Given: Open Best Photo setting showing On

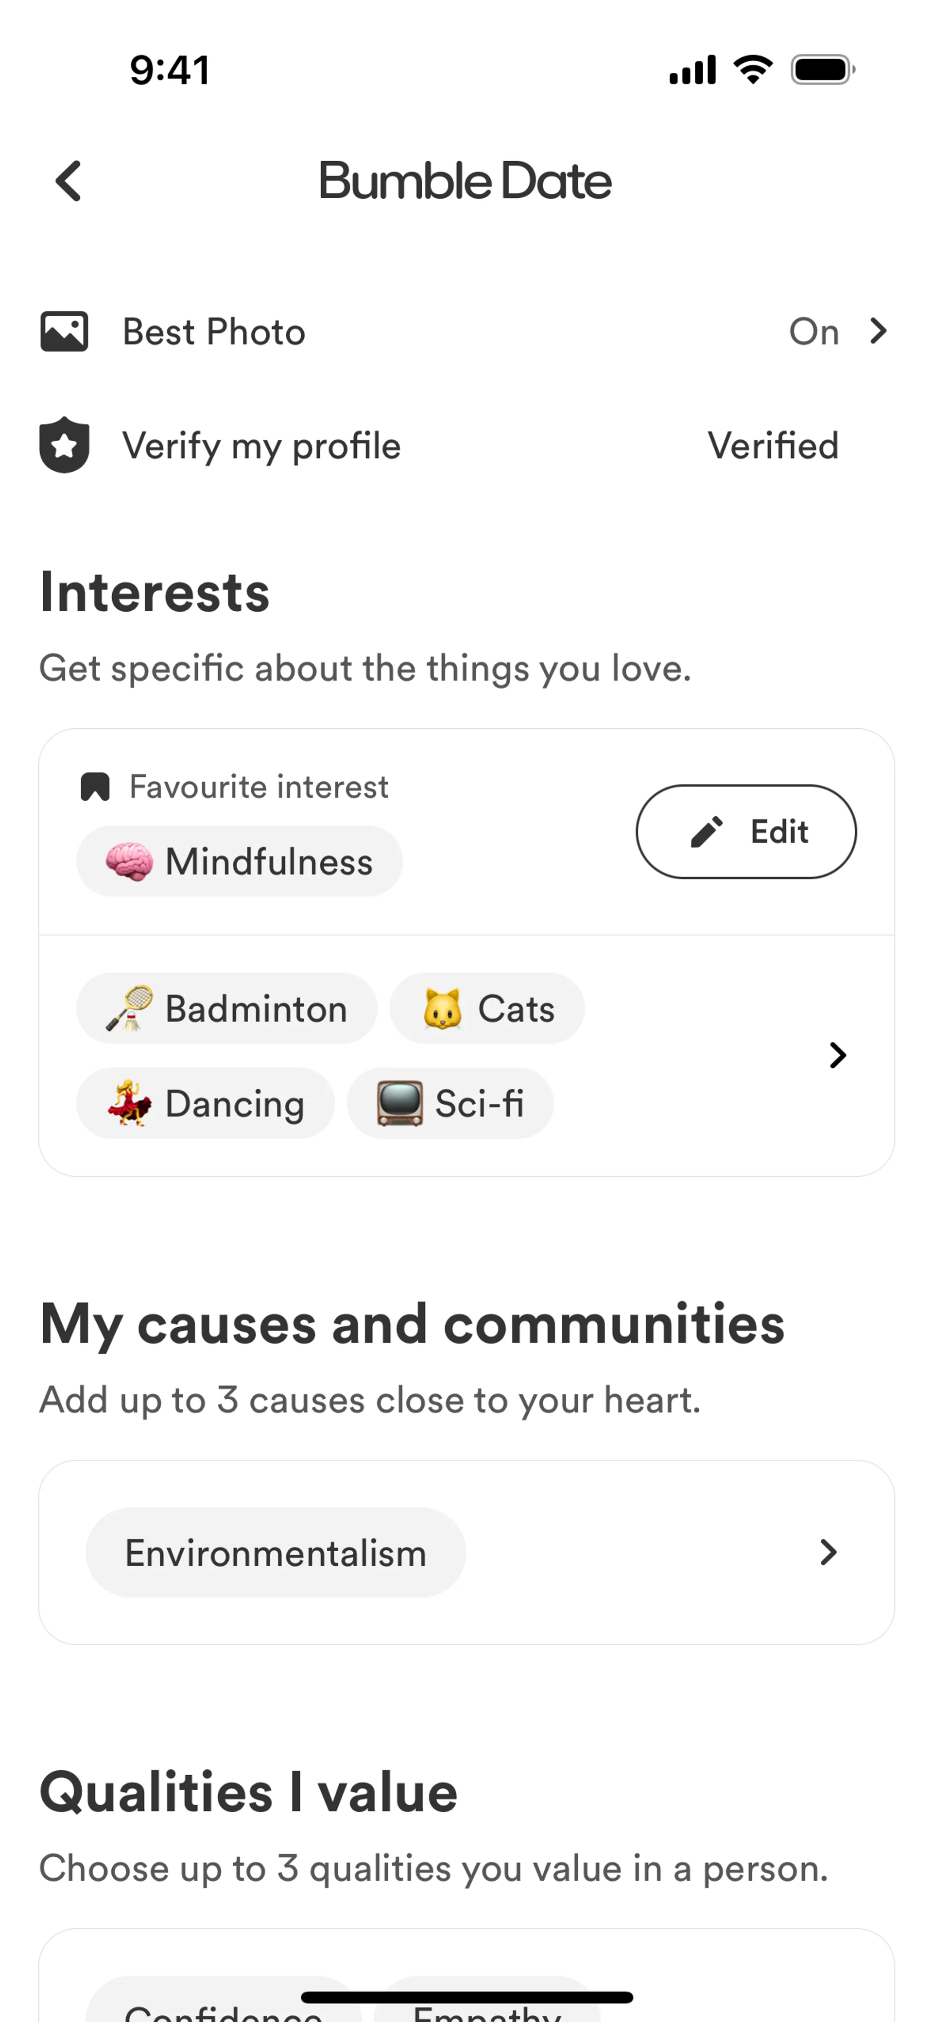Looking at the screenshot, I should [813, 332].
